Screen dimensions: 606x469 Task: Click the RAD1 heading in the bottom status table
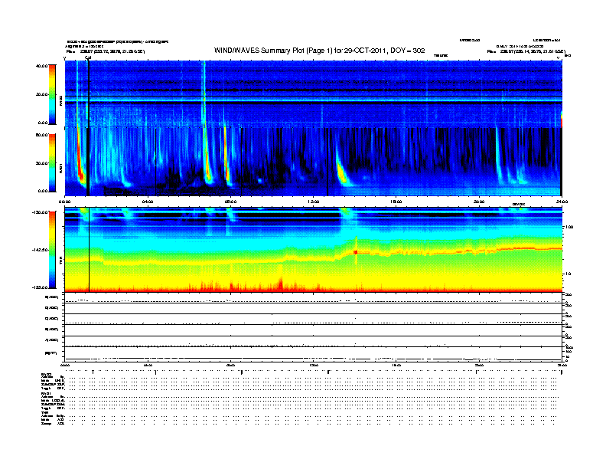click(46, 393)
